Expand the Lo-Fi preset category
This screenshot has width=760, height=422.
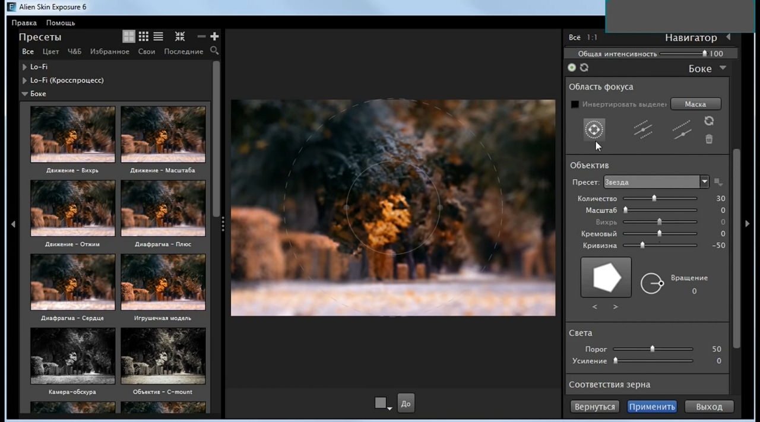point(24,67)
